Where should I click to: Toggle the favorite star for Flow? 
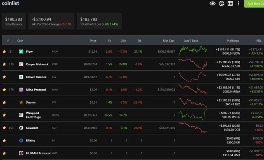point(5,51)
